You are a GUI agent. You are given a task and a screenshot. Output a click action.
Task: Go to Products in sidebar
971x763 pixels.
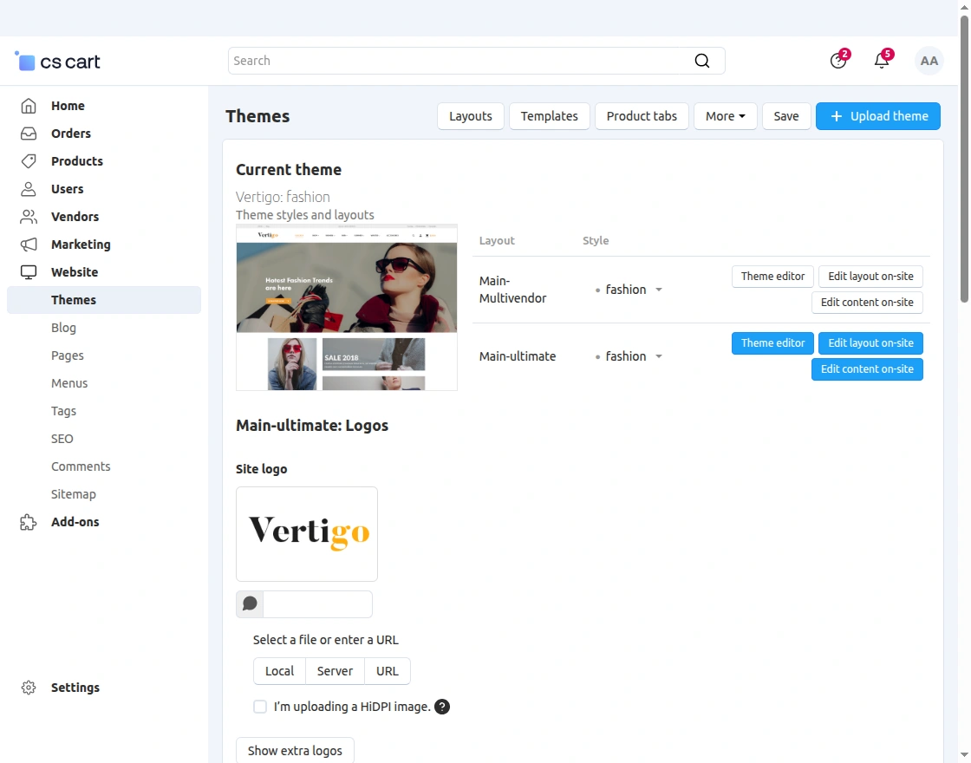click(77, 161)
